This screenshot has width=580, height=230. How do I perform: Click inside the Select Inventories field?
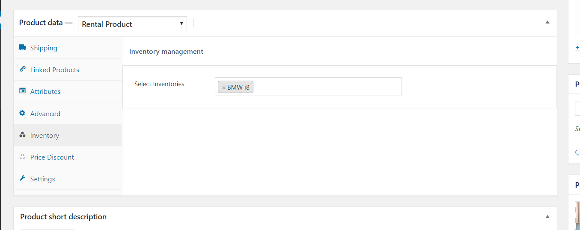click(x=325, y=87)
